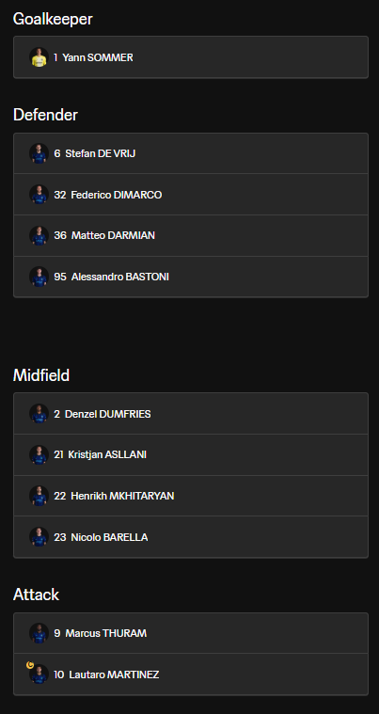
Task: Select Matteo Darmian's player portrait
Action: [39, 235]
